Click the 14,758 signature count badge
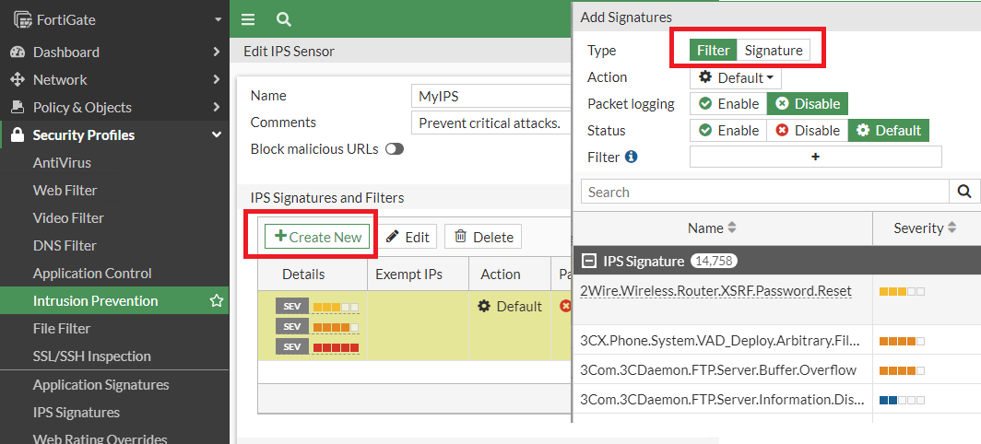981x444 pixels. tap(714, 261)
